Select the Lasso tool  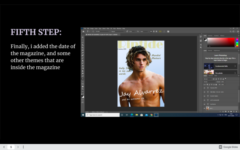[x=82, y=42]
